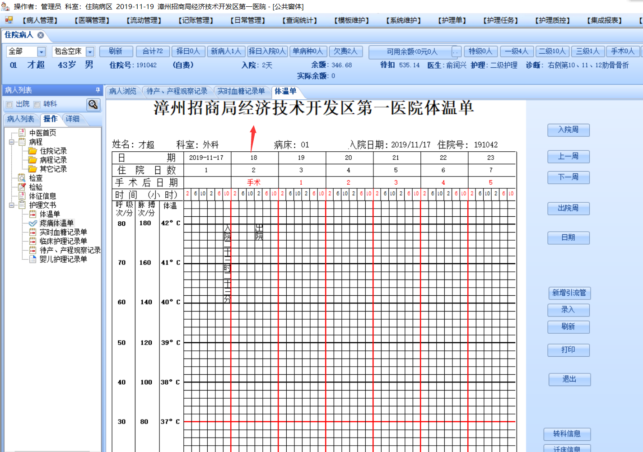Image resolution: width=643 pixels, height=452 pixels.
Task: Click the 待产、产程观察记录 record icon
Action: [33, 250]
